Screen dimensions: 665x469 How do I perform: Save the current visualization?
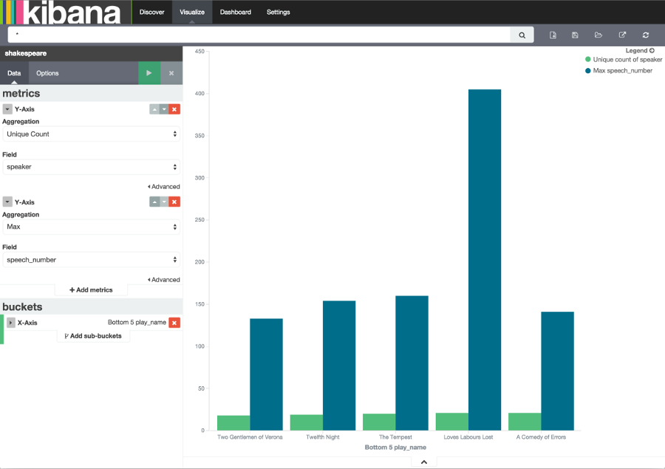[x=575, y=34]
